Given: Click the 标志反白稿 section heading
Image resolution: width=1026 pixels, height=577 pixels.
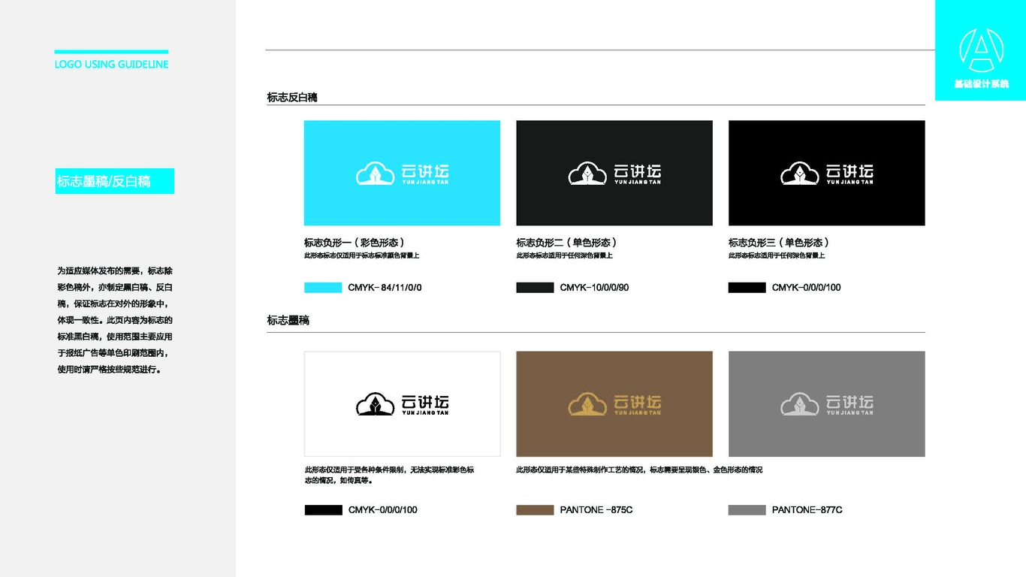Looking at the screenshot, I should pyautogui.click(x=292, y=98).
